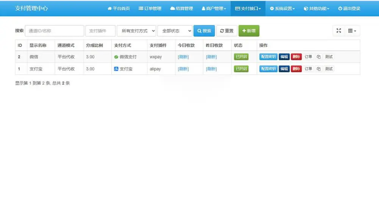The image size is (379, 199).
Task: Click 配置密钥 for the 微信 row
Action: [268, 57]
